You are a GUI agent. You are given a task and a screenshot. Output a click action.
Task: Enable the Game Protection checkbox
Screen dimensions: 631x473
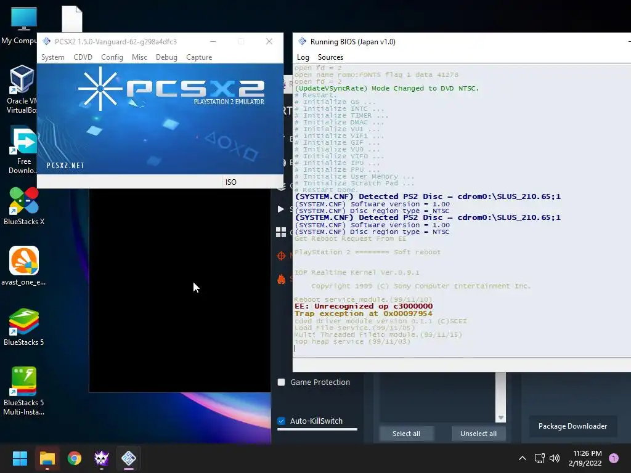[x=281, y=382]
